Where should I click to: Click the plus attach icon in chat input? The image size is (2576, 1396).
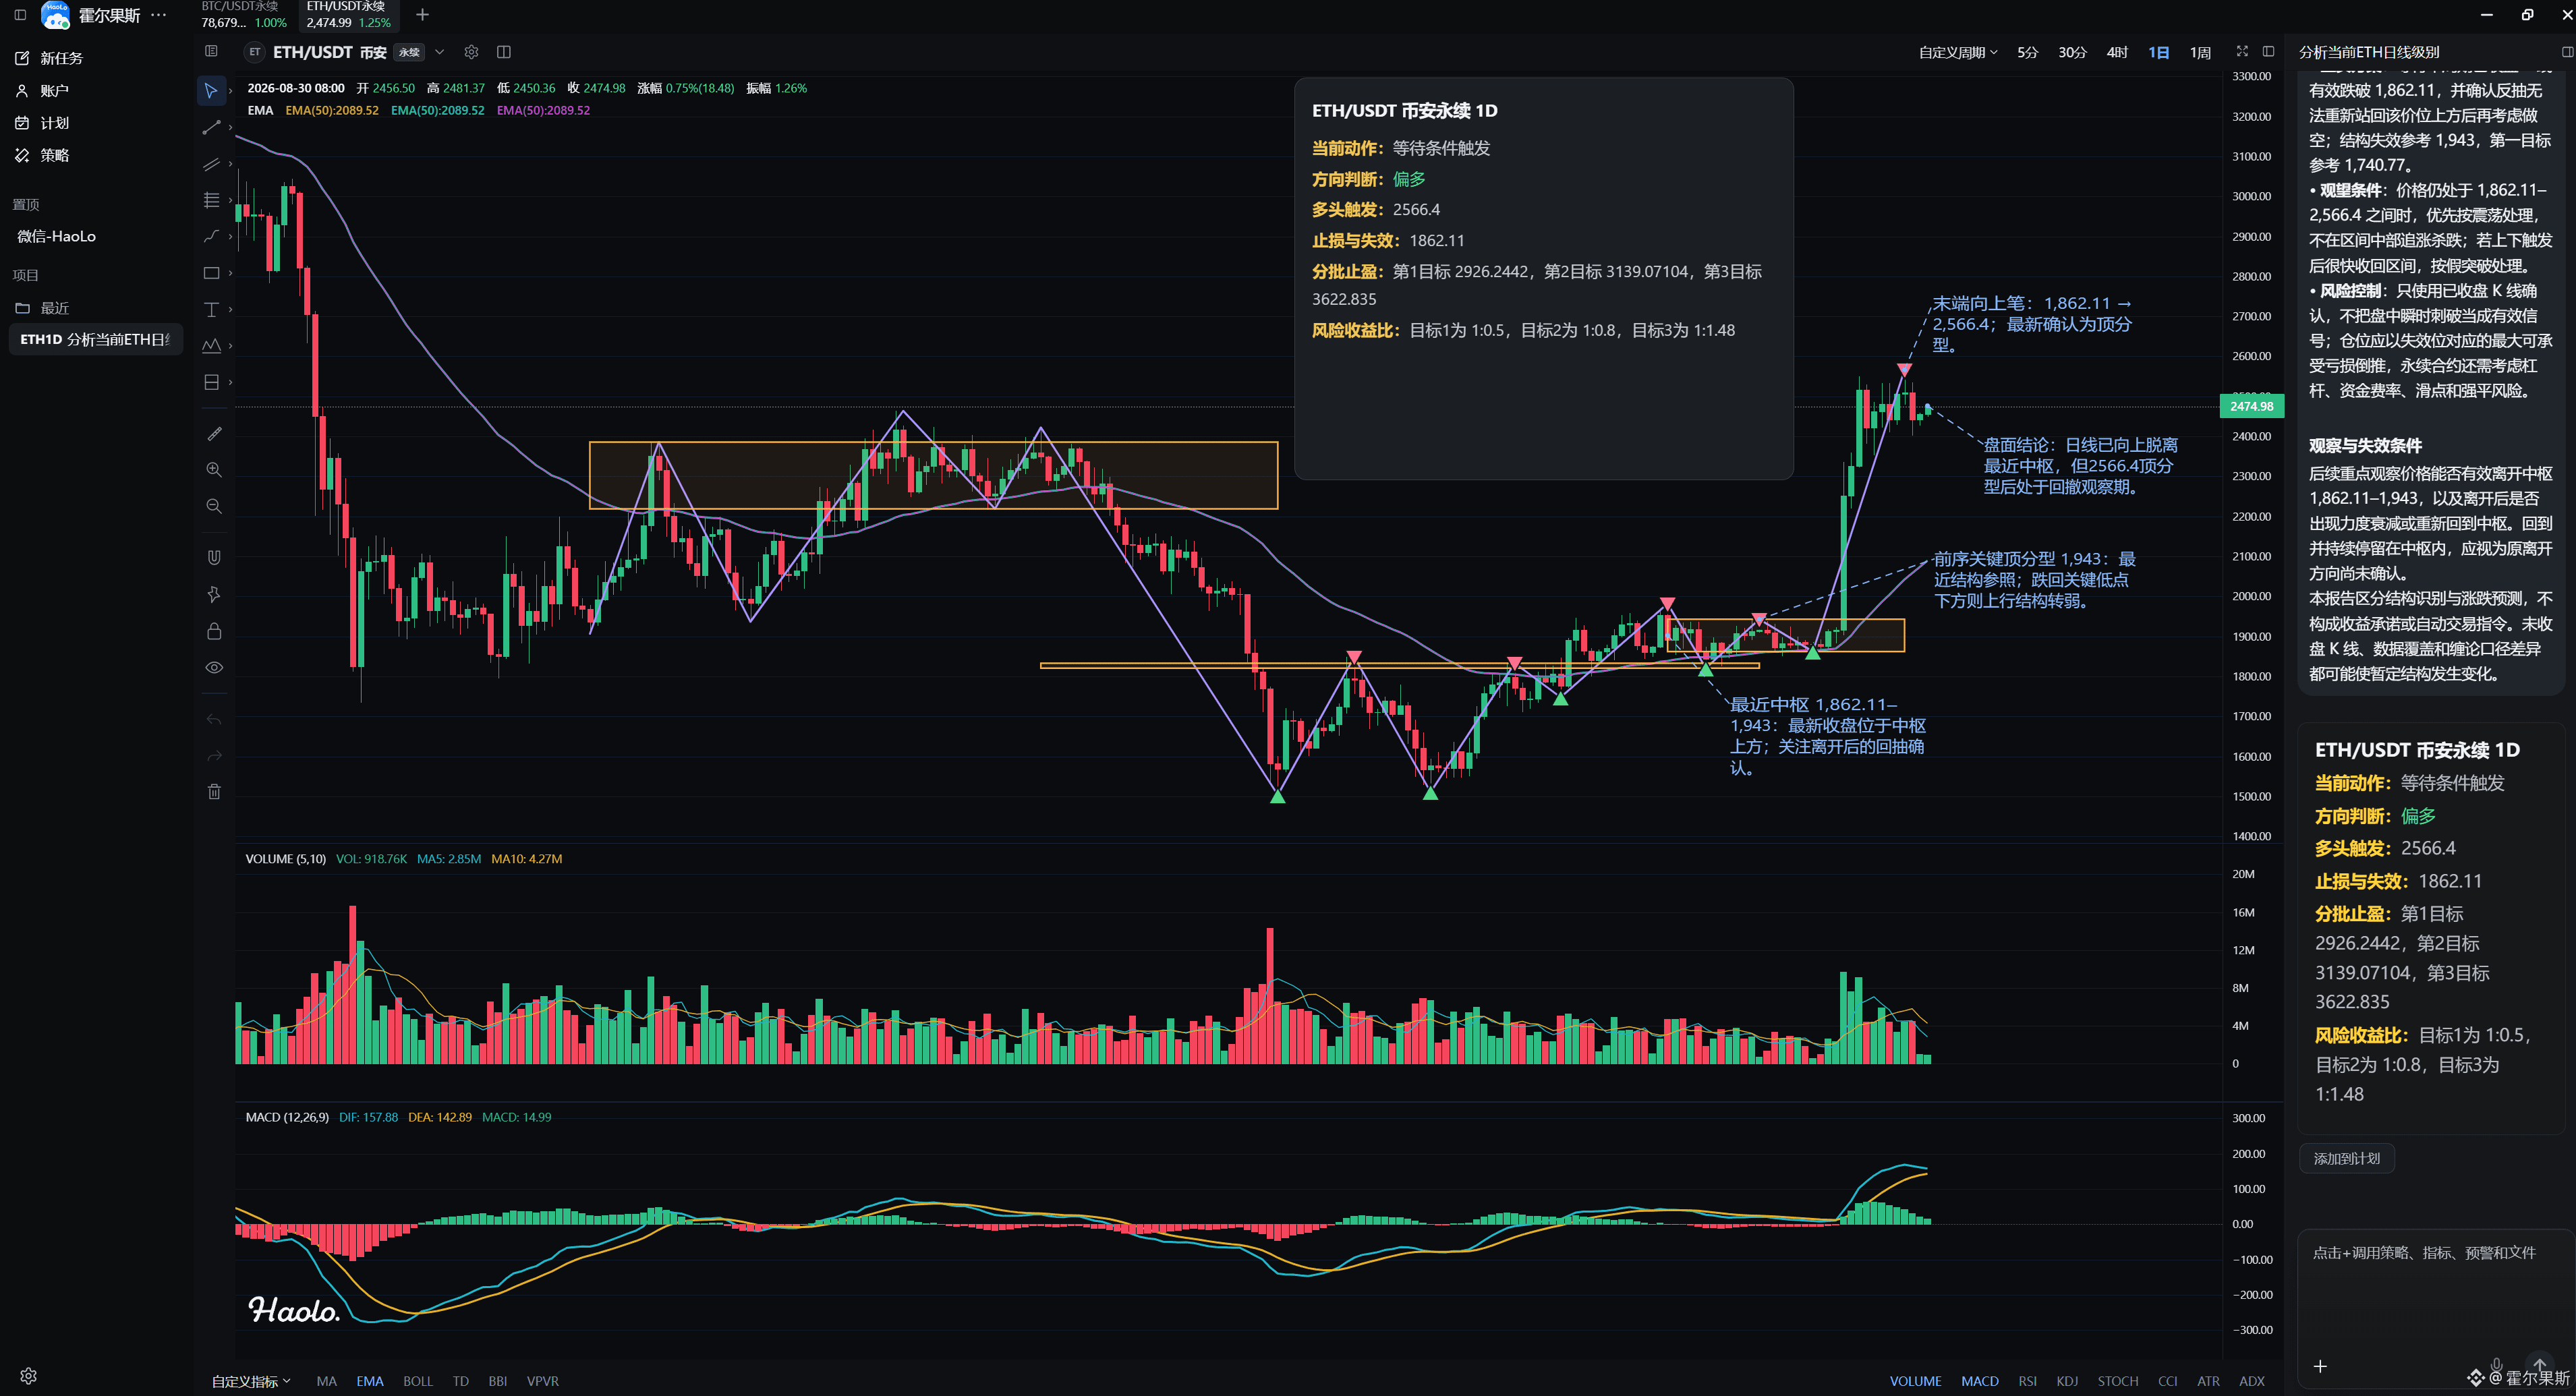(2320, 1366)
